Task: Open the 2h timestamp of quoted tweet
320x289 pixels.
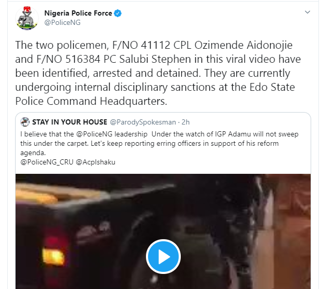Action: tap(185, 122)
